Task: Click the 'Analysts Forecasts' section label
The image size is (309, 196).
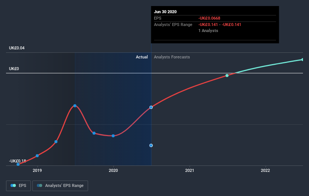Action: (172, 57)
